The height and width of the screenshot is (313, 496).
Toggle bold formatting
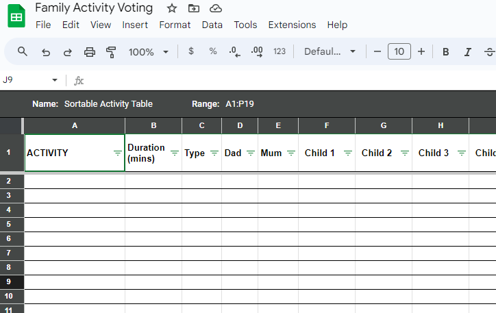click(x=446, y=51)
